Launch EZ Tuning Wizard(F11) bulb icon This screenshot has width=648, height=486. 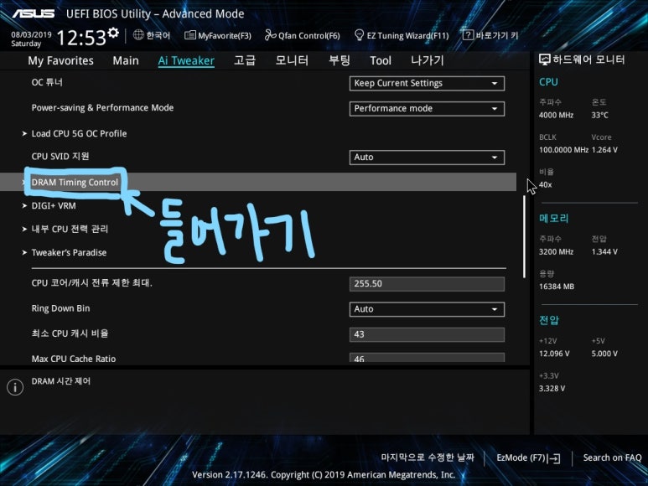[x=359, y=35]
